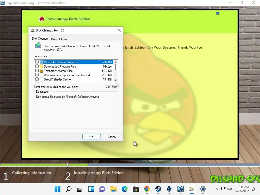Click the Installing Angry Birds Edition progress bar
The height and width of the screenshot is (195, 260).
pos(164,165)
